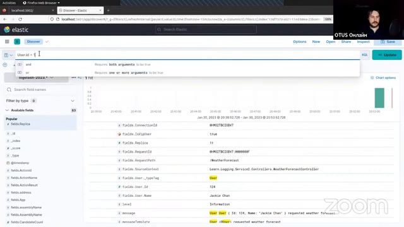The height and width of the screenshot is (227, 404).
Task: Focus the Search Elastic global search box
Action: tap(206, 30)
